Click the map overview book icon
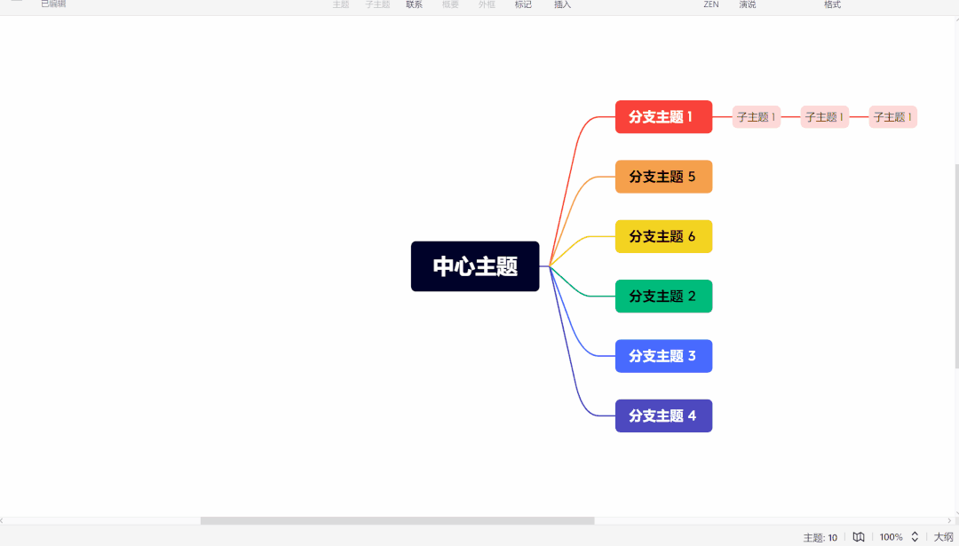This screenshot has height=546, width=959. [x=859, y=537]
